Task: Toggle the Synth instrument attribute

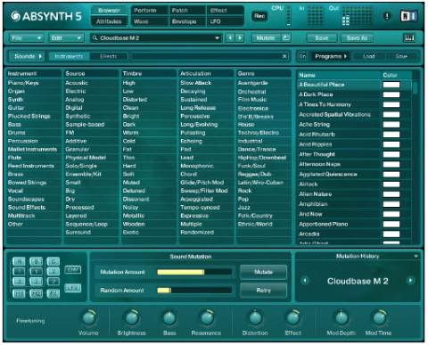Action: coord(15,100)
